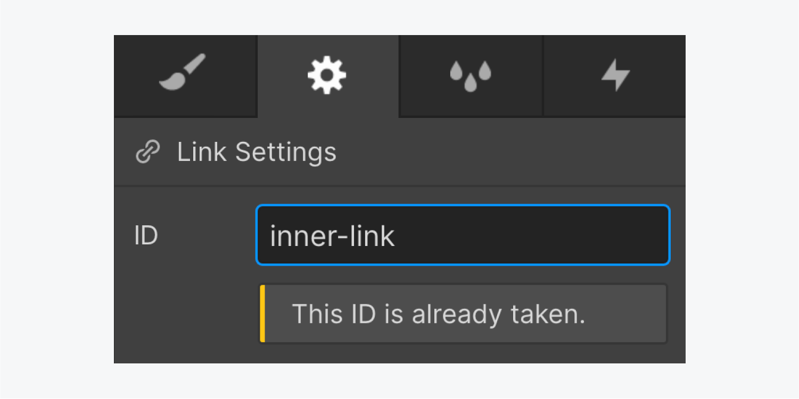The image size is (799, 399).
Task: Go to the Style Manager tab
Action: pyautogui.click(x=471, y=76)
